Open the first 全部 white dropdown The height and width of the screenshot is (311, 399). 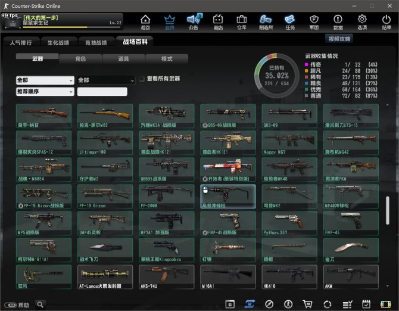pyautogui.click(x=45, y=80)
